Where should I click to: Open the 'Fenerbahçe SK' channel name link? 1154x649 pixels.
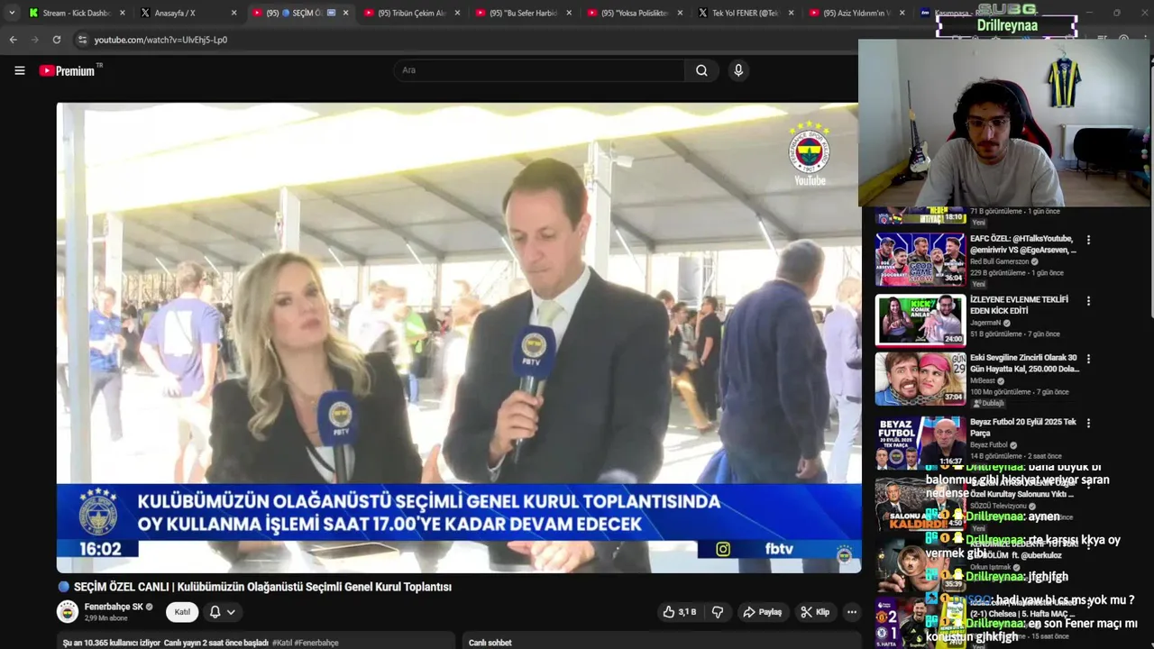[114, 607]
